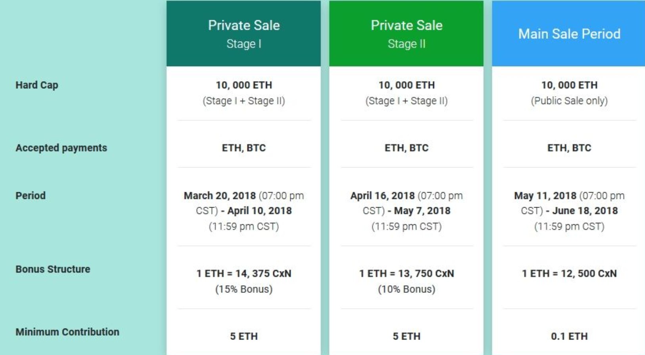Click the April 16, 2018 start date
645x355 pixels.
382,196
